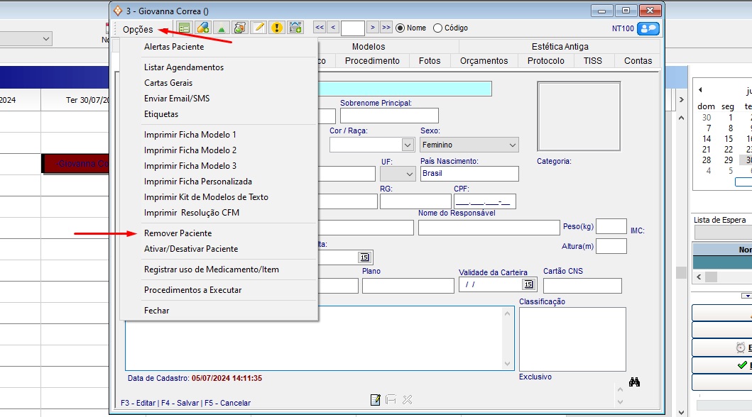This screenshot has height=417, width=752.
Task: Choose Remover Paciente from the menu
Action: coord(178,233)
